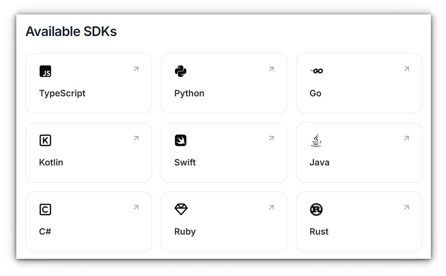The height and width of the screenshot is (276, 446).
Task: Click the Available SDKs heading
Action: tap(71, 31)
